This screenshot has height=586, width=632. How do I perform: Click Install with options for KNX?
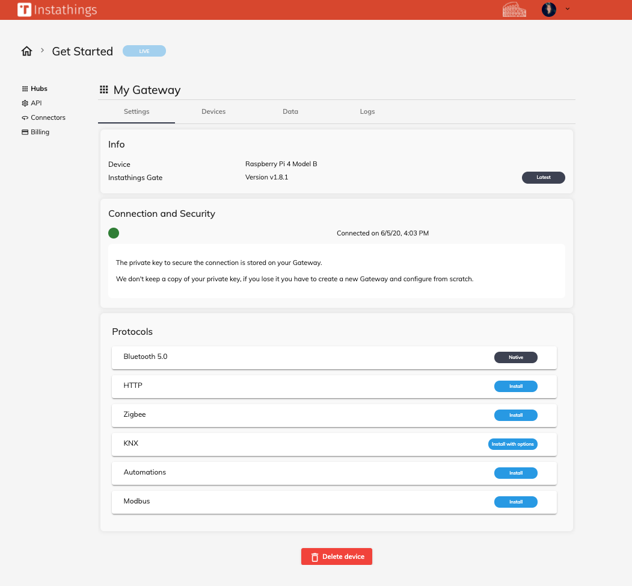513,444
